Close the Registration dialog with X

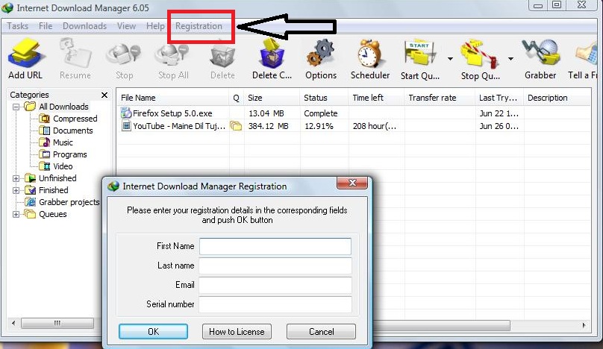352,183
